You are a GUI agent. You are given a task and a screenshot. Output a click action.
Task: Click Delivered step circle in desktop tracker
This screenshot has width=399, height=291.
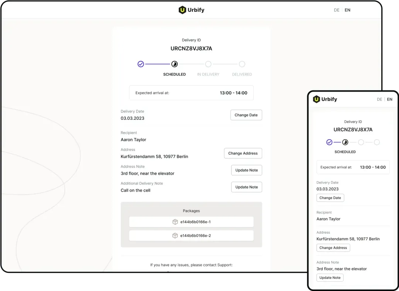click(242, 64)
